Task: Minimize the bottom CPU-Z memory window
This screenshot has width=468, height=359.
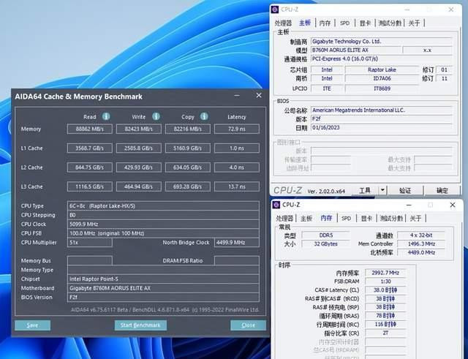Action: [x=409, y=205]
